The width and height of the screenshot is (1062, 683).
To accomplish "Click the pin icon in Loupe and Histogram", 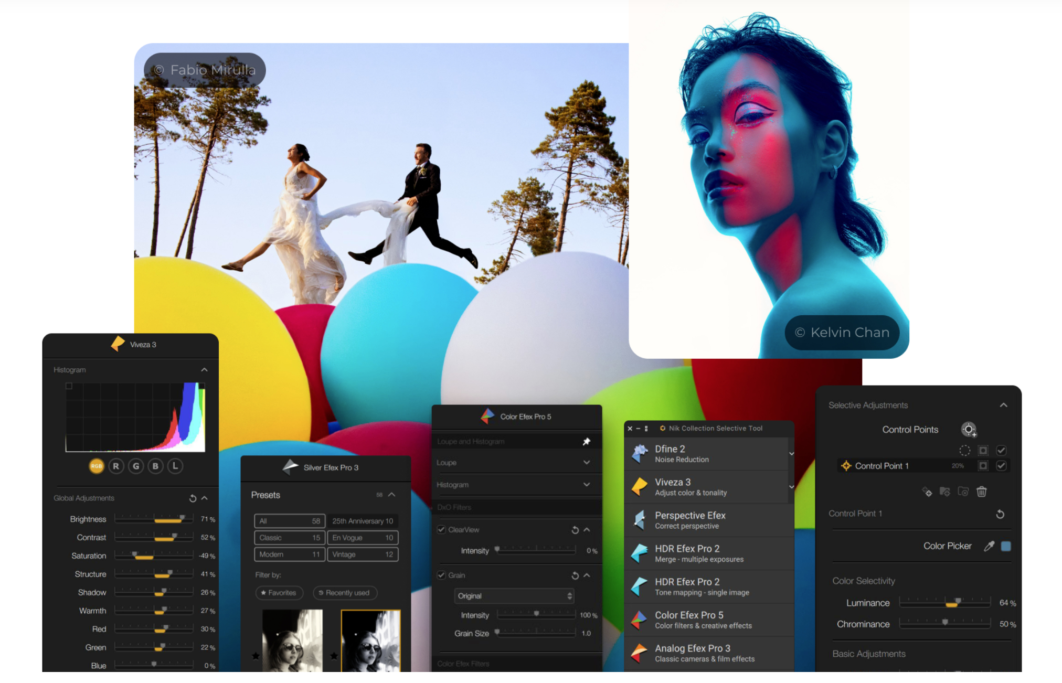I will point(587,442).
